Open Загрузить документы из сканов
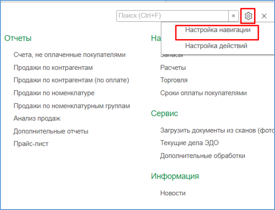275x210 pixels. [x=217, y=131]
